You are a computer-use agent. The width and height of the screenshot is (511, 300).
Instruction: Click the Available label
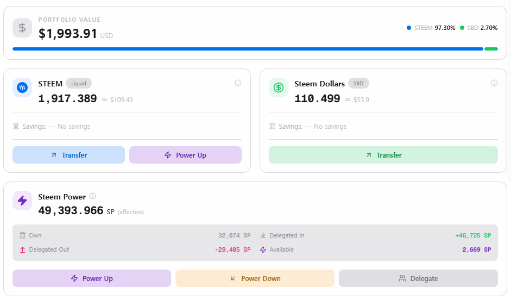click(282, 249)
